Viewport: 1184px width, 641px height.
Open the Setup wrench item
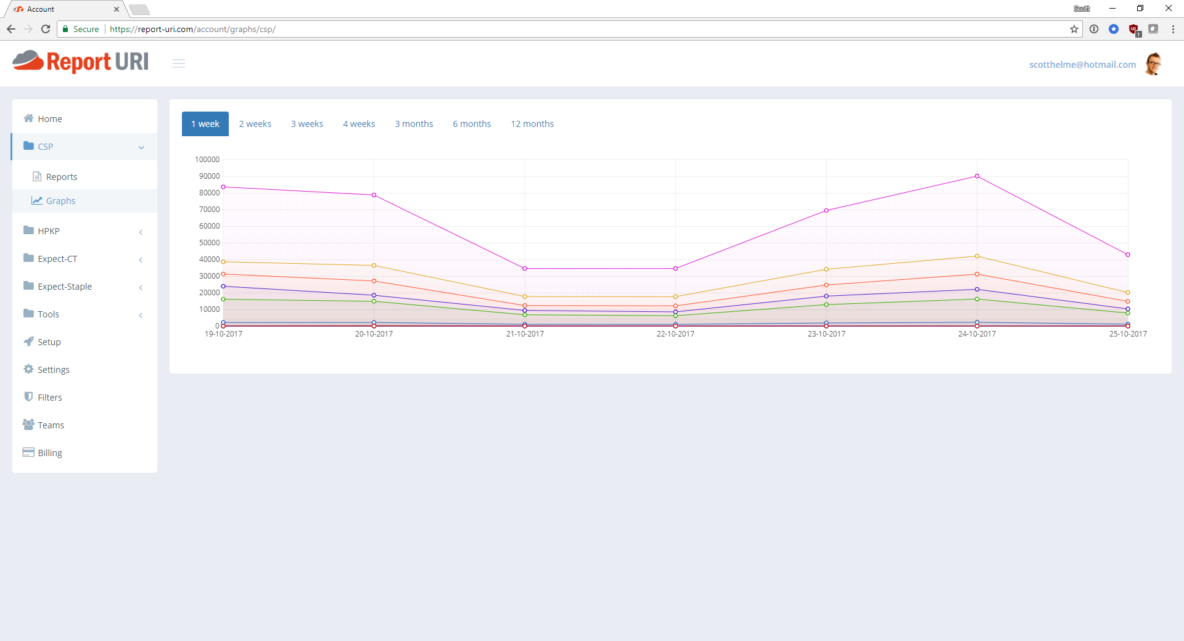[x=49, y=341]
